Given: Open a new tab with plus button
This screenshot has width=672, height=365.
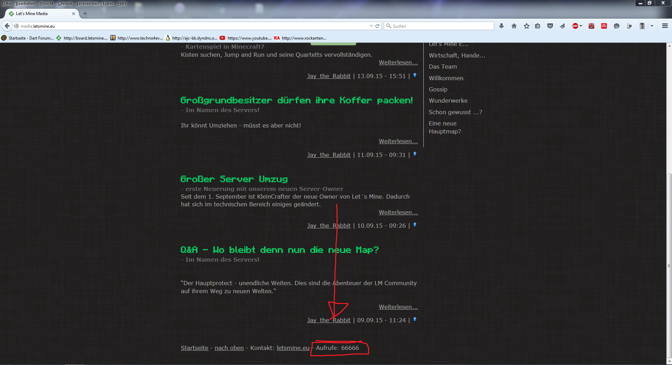Looking at the screenshot, I should tap(85, 14).
